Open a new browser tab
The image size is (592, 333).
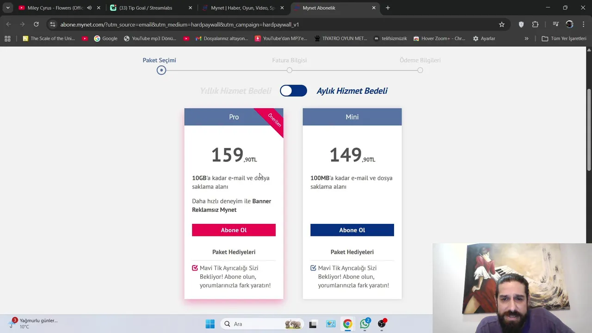point(388,8)
